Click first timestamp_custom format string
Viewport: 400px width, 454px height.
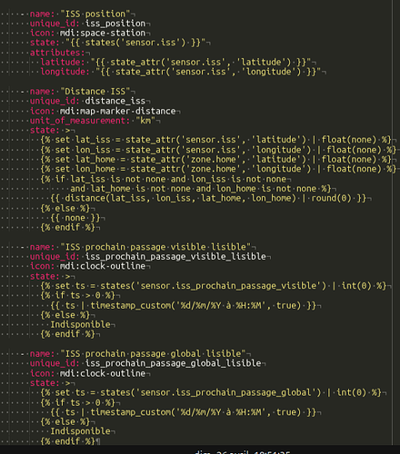tap(221, 305)
